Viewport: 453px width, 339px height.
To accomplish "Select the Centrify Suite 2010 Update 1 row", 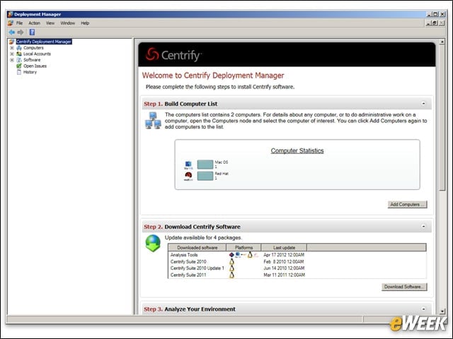I will (297, 268).
